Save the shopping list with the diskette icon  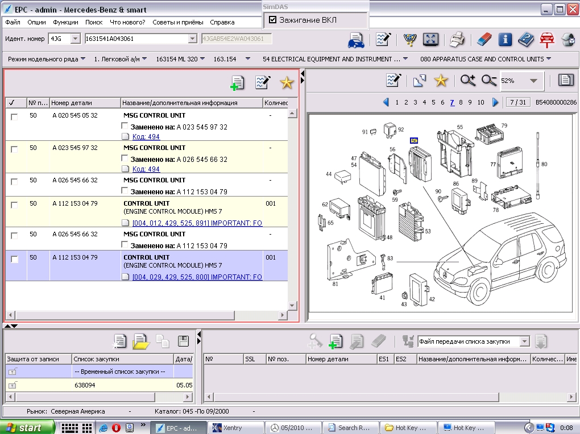(183, 341)
